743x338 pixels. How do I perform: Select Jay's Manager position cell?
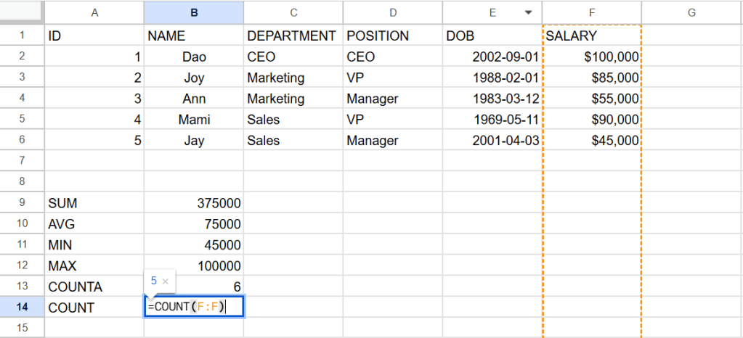point(392,141)
